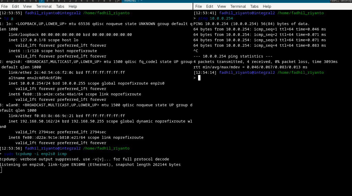Open the Tabs menu in right terminal
The image size is (352, 196).
254,6
